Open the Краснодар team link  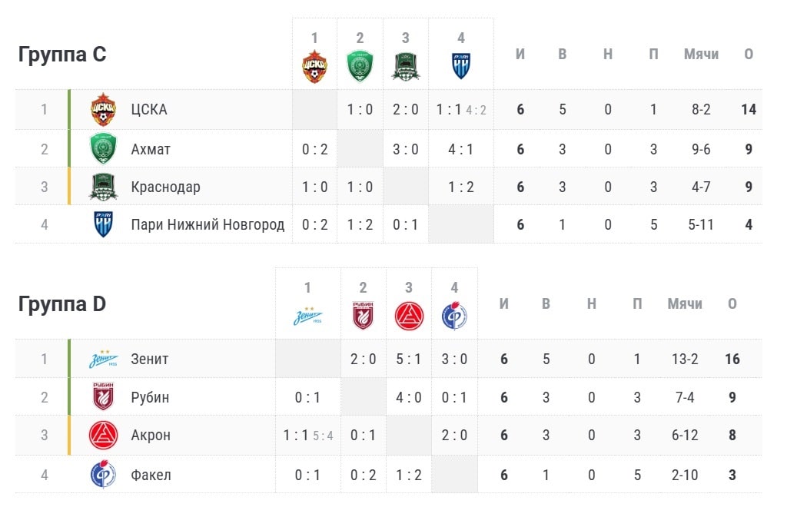coord(166,187)
